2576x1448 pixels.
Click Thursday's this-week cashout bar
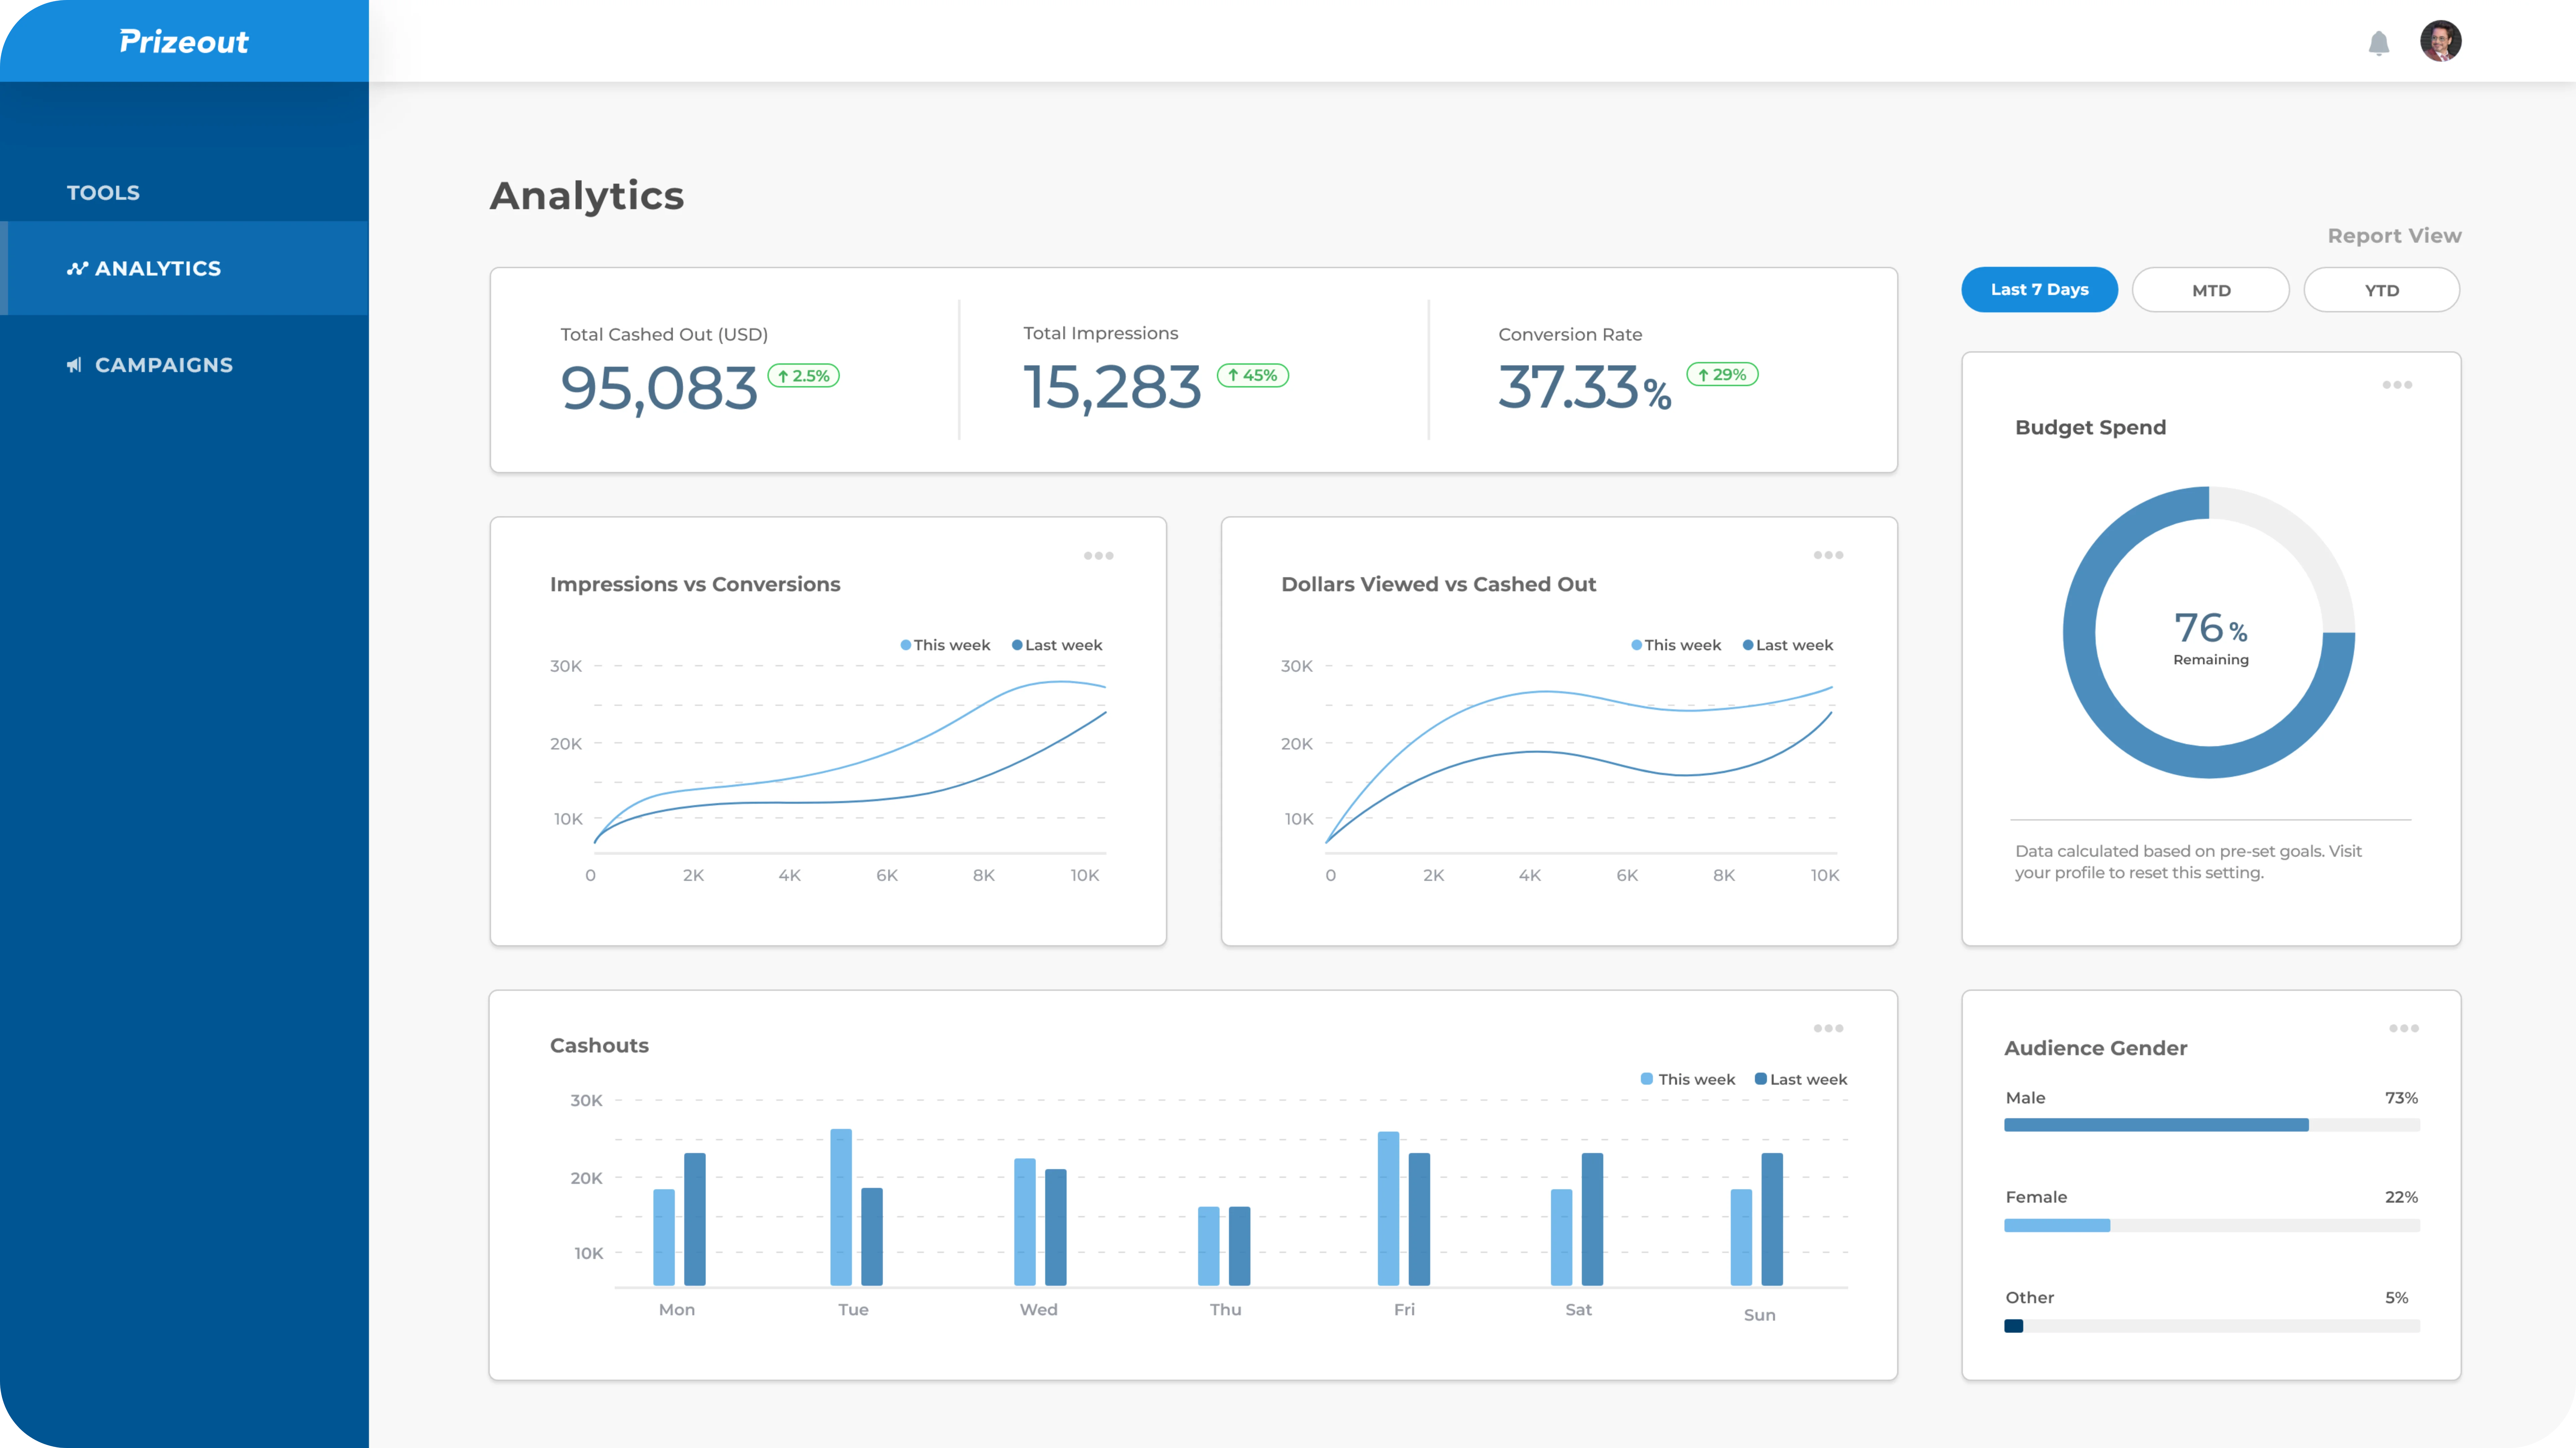pos(1209,1246)
